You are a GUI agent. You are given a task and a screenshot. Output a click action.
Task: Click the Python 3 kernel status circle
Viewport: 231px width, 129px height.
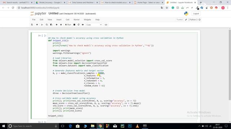point(200,20)
